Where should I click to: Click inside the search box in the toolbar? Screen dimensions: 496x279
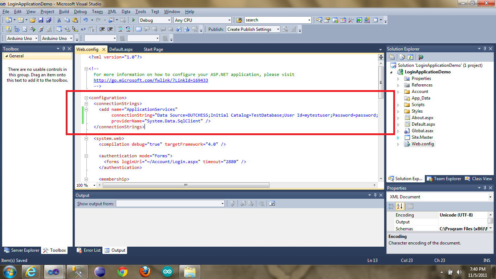[x=278, y=20]
